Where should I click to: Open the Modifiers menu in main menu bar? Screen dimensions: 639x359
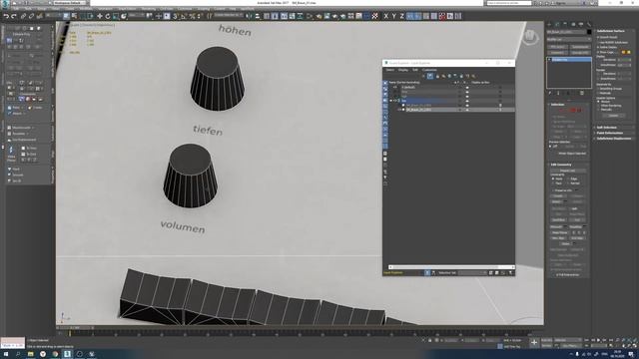pos(86,9)
